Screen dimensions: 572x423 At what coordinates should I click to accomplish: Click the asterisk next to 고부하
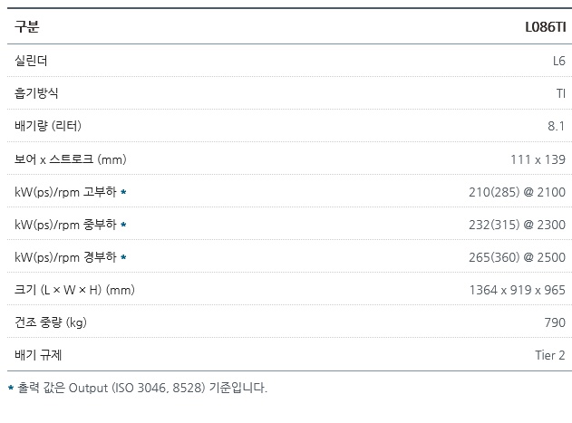pos(123,192)
